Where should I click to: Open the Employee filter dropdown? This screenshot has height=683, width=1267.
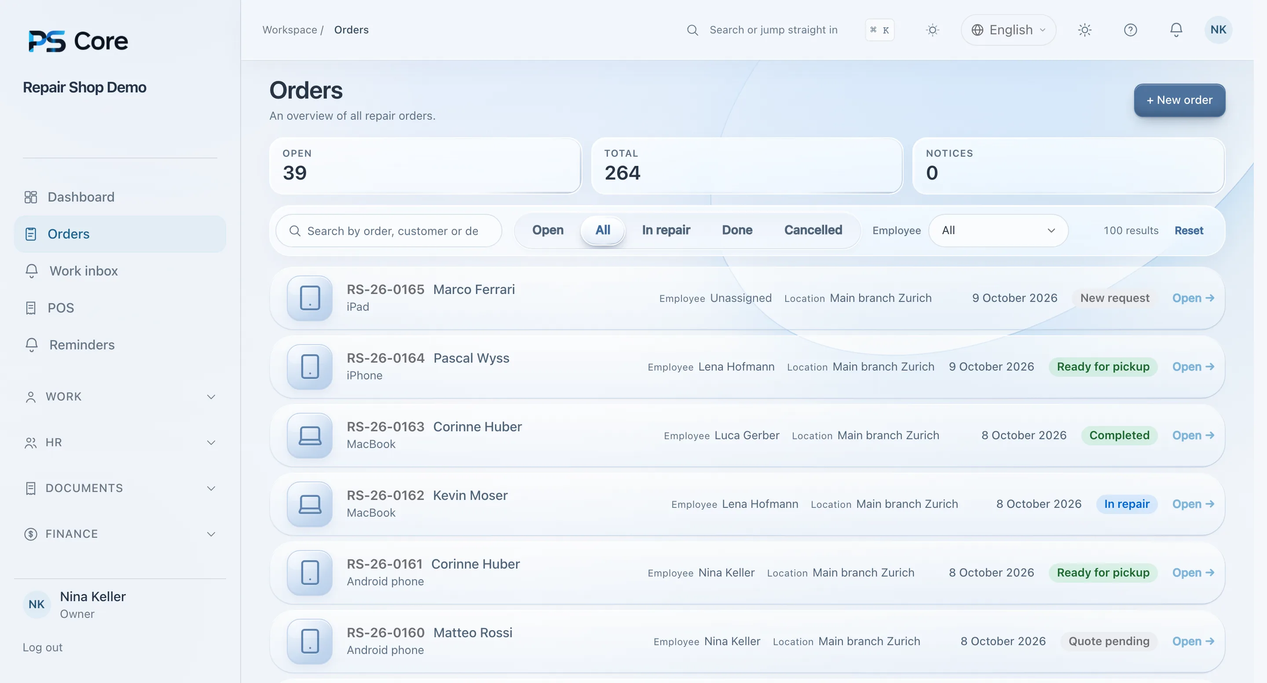point(998,230)
